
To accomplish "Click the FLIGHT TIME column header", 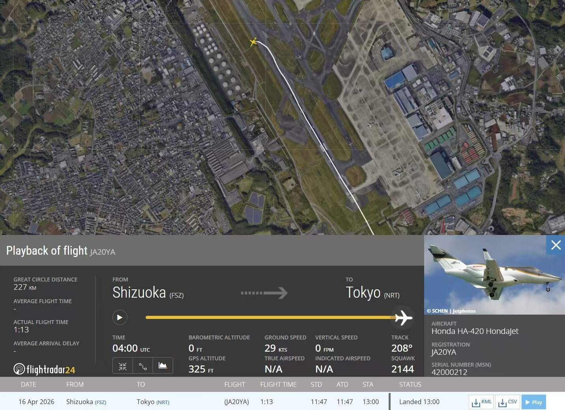I will tap(278, 384).
